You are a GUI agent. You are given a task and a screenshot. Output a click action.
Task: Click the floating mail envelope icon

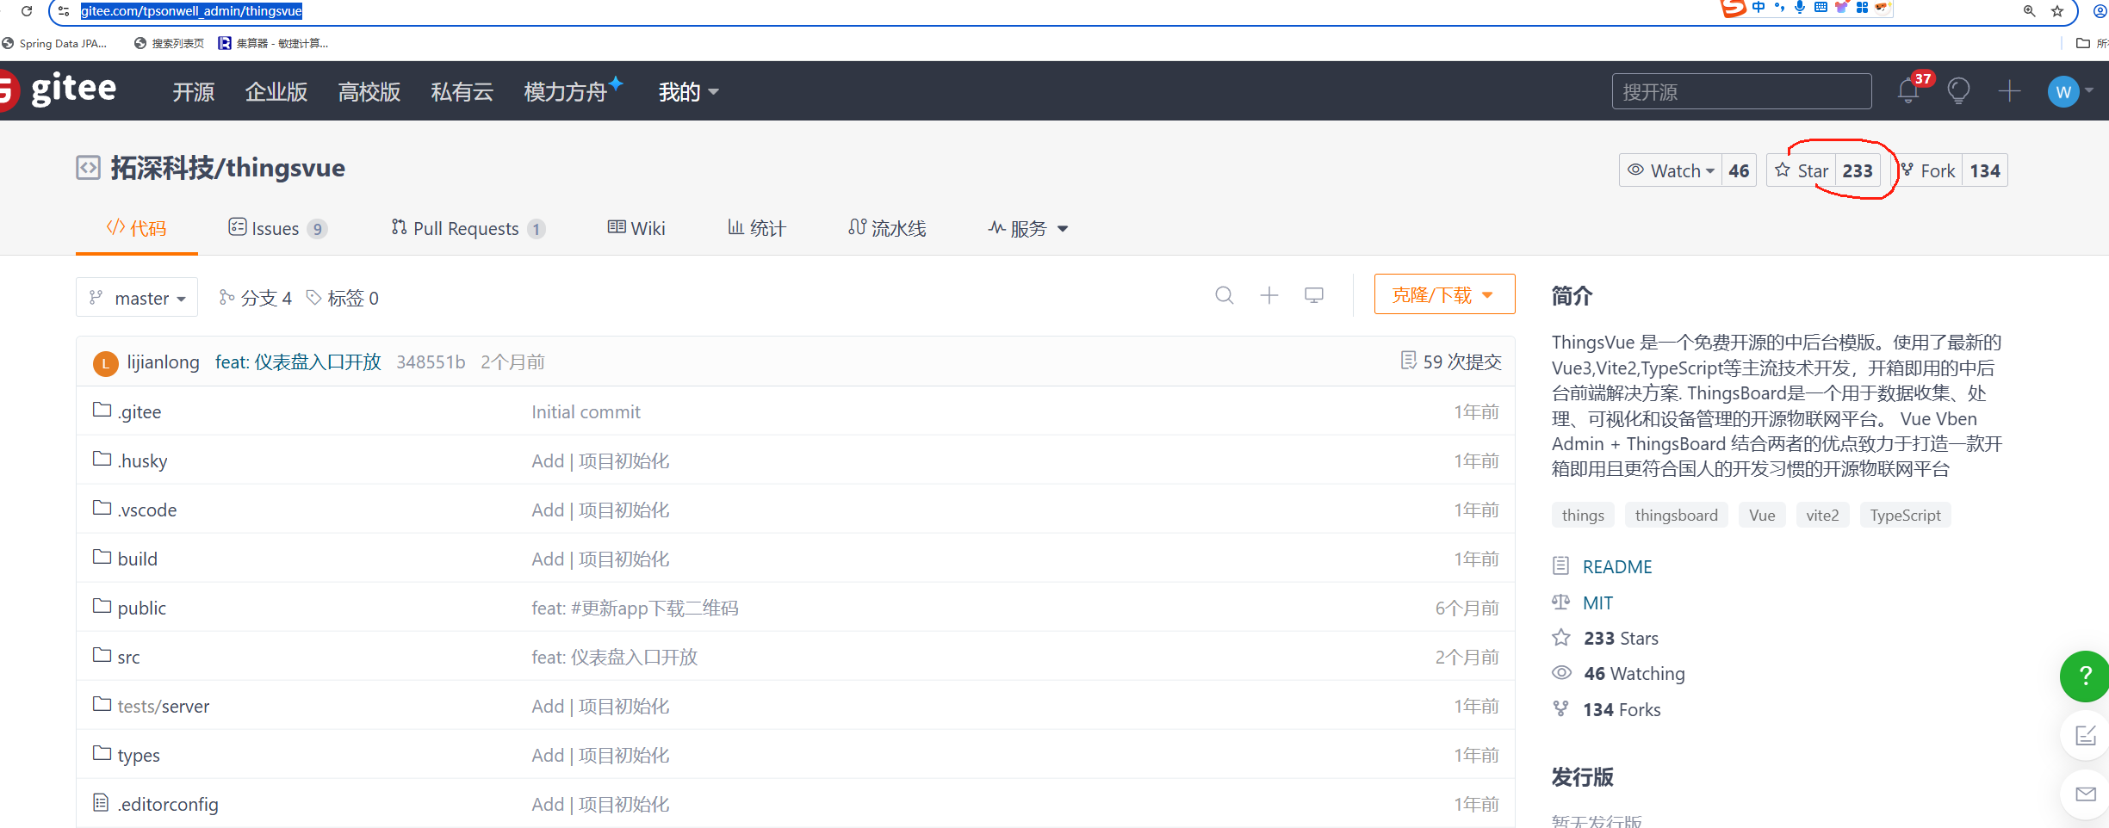pos(2085,794)
